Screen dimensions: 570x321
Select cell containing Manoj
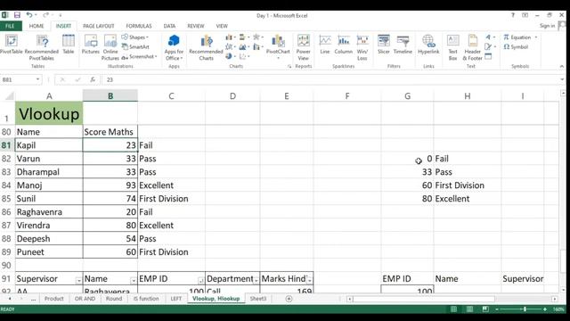pyautogui.click(x=49, y=185)
